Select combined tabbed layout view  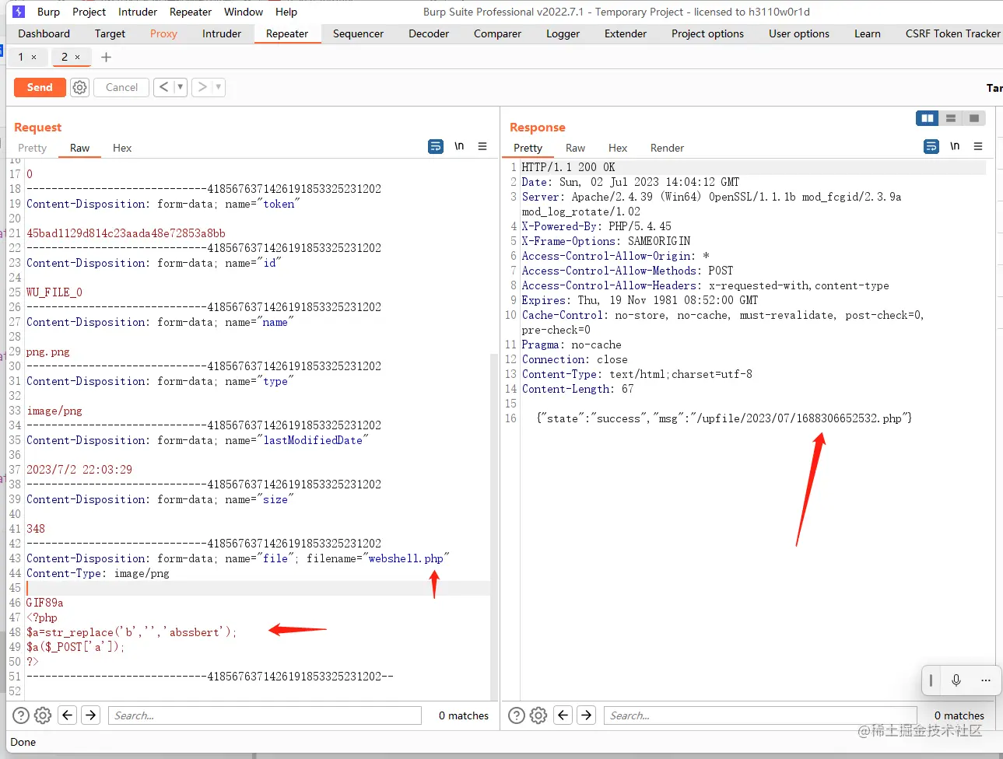tap(974, 118)
